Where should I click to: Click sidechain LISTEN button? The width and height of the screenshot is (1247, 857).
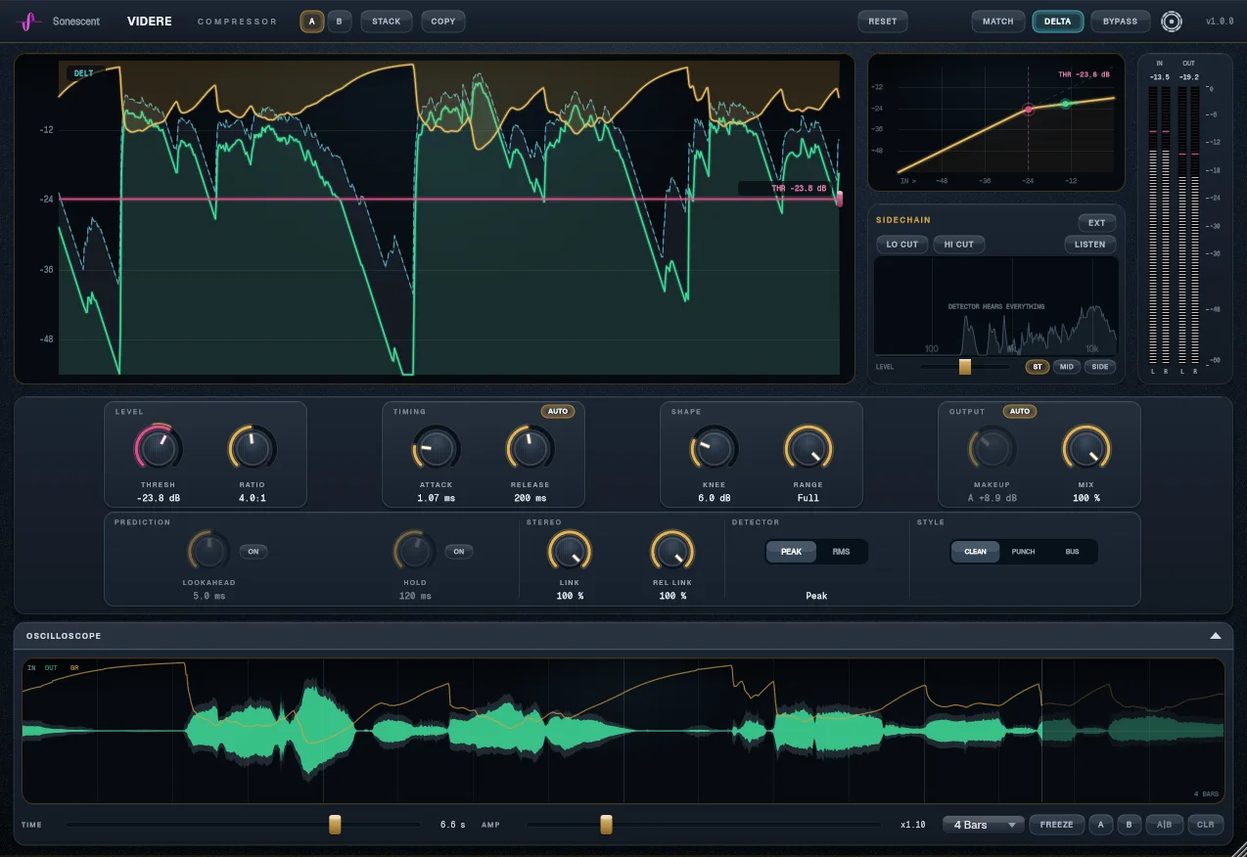coord(1090,245)
